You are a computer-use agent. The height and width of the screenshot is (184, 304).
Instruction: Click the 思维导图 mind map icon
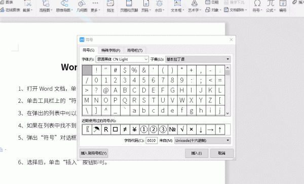64,4
